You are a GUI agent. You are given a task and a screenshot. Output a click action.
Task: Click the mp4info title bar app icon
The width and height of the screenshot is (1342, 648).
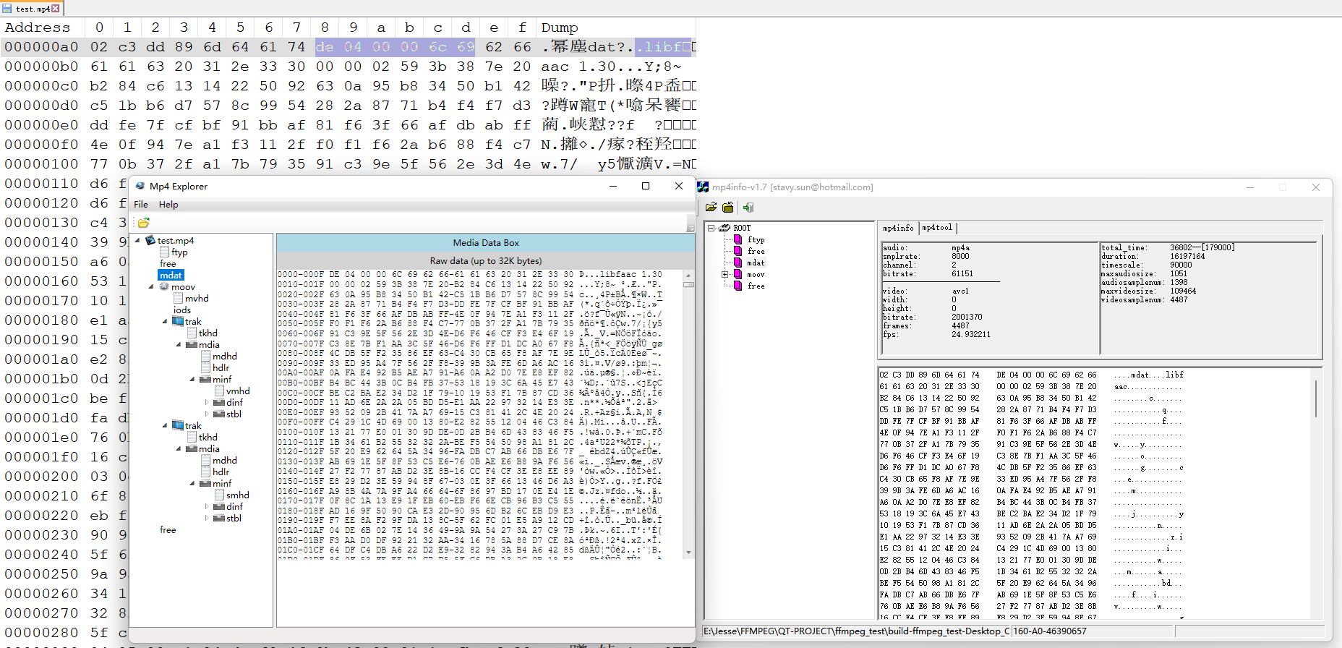pyautogui.click(x=703, y=187)
